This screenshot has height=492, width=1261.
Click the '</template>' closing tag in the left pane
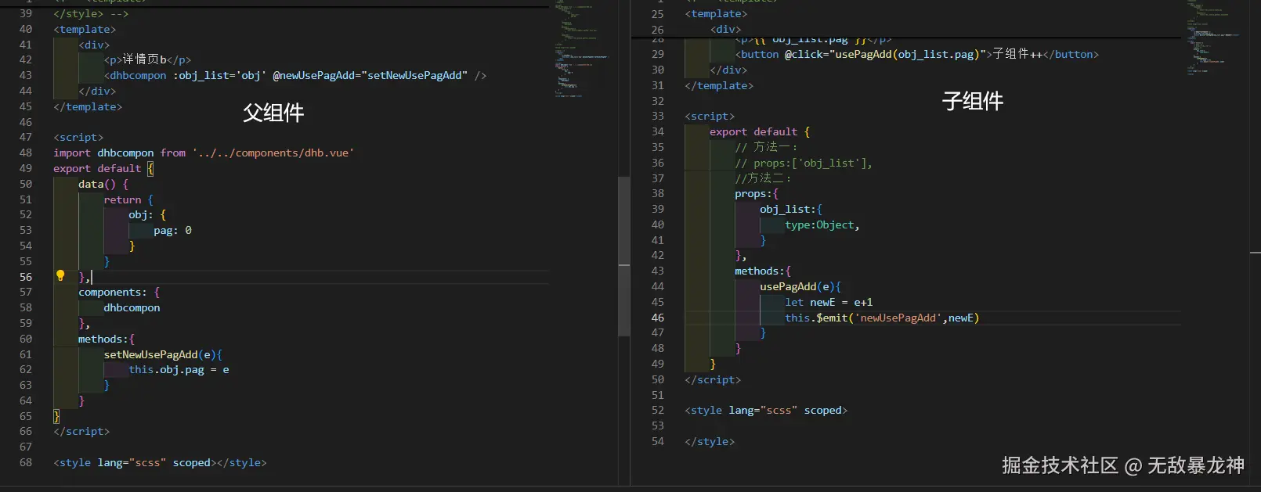pos(88,106)
